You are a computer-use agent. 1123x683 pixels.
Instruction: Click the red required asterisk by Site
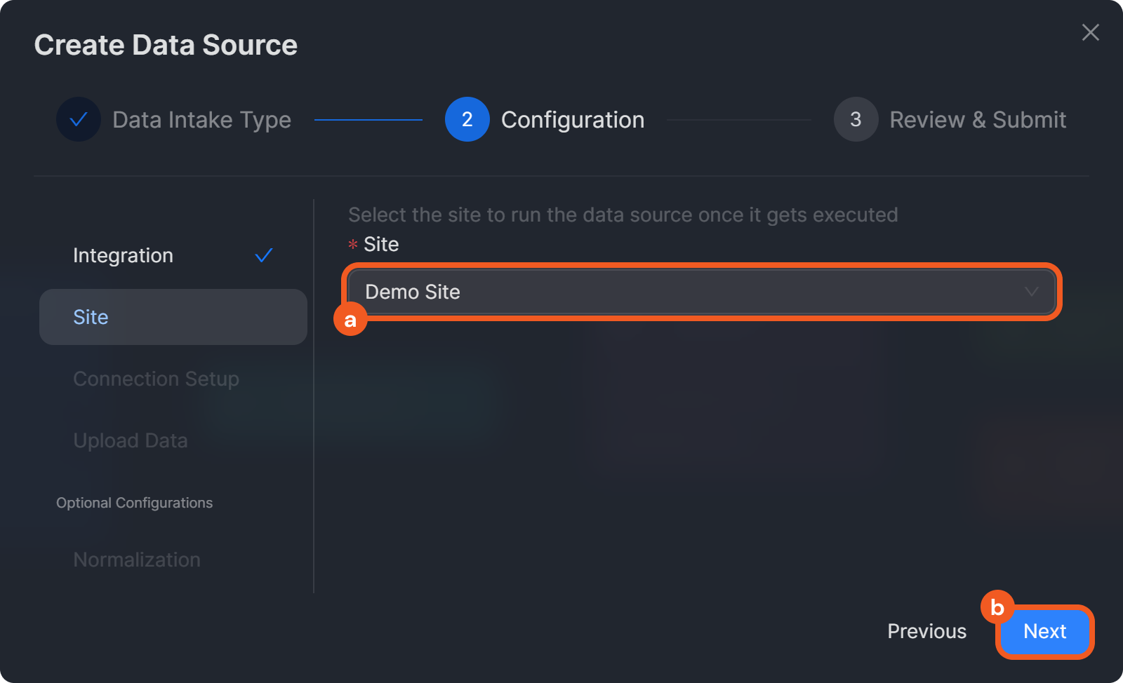click(x=353, y=245)
